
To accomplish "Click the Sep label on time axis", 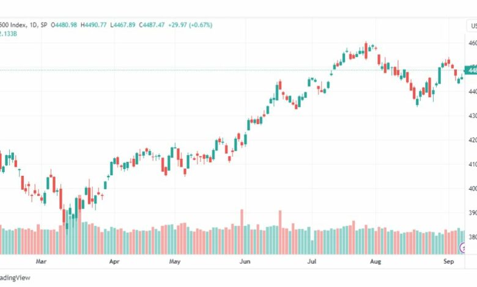I will pos(449,261).
